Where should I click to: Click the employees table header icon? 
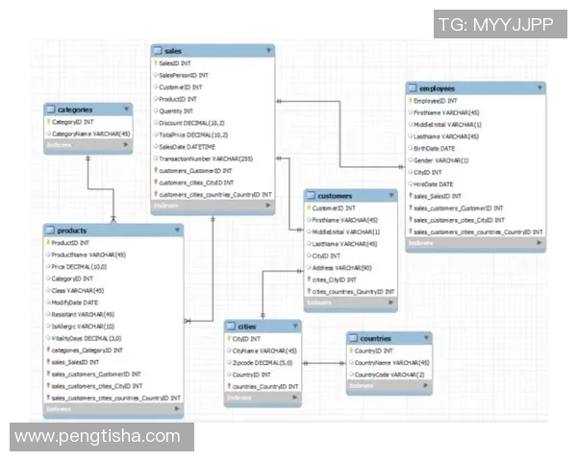click(413, 88)
